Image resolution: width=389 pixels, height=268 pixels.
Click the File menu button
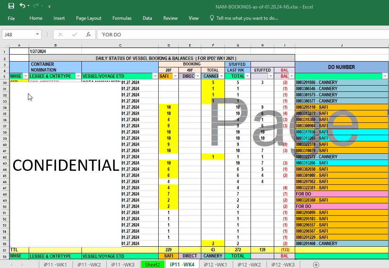tap(11, 18)
